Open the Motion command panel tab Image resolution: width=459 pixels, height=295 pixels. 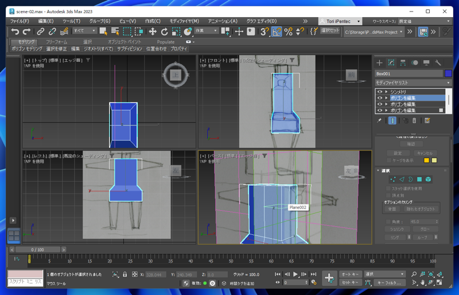click(414, 62)
